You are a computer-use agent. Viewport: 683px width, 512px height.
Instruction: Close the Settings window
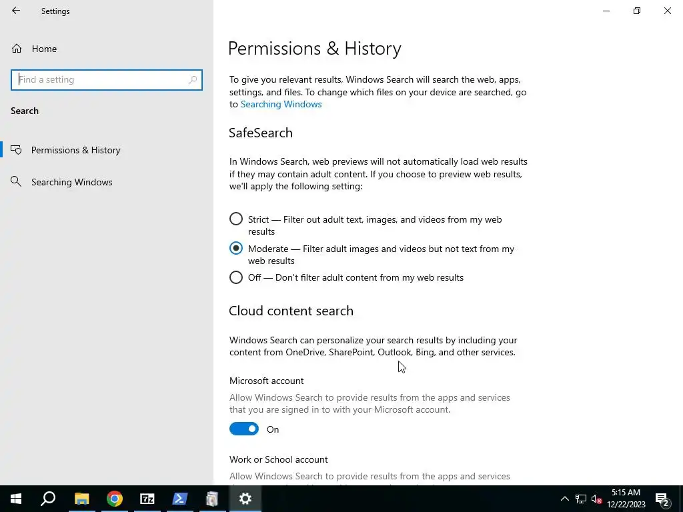667,11
